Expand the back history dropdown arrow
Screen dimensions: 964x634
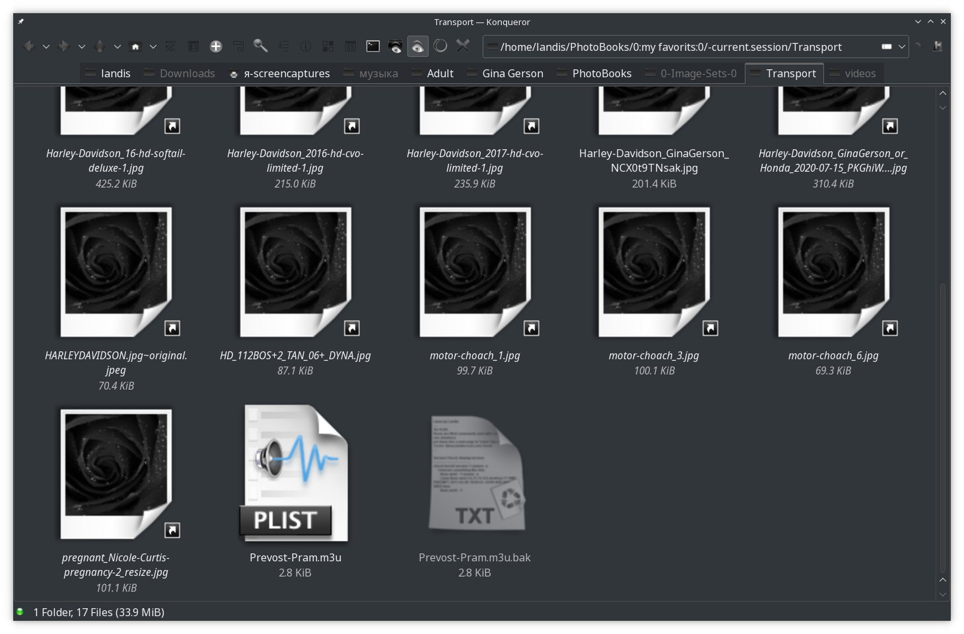(x=46, y=47)
